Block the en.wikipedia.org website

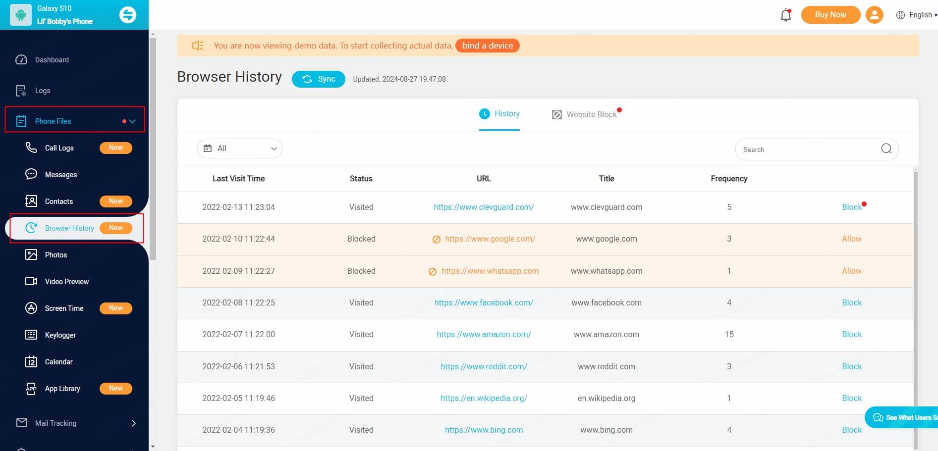pyautogui.click(x=851, y=399)
